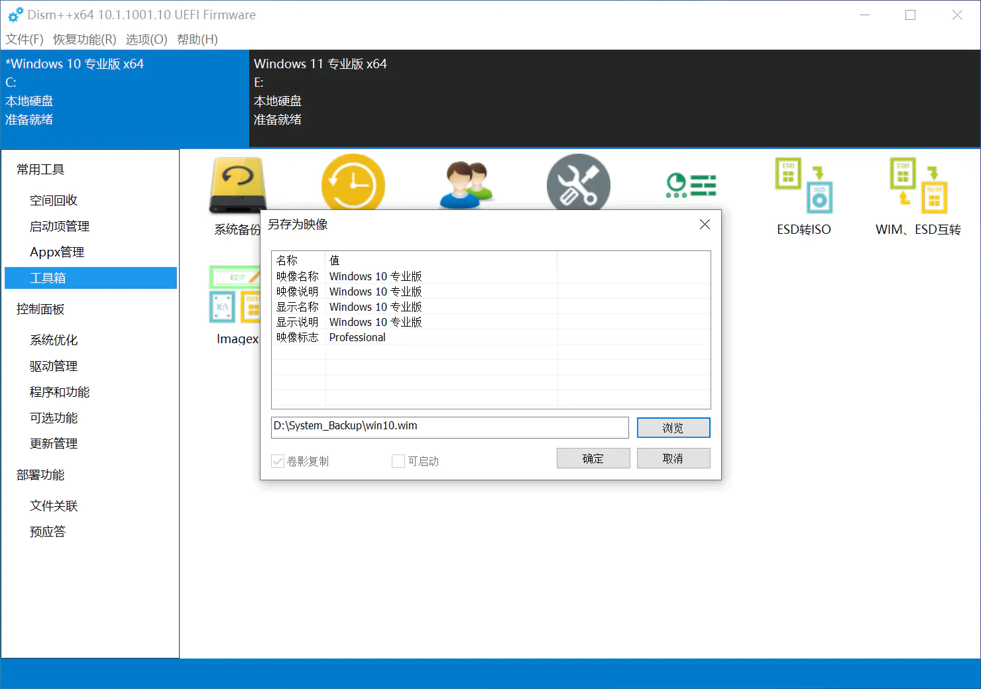This screenshot has height=689, width=981.
Task: Open 可选功能 in the sidebar
Action: [x=54, y=417]
